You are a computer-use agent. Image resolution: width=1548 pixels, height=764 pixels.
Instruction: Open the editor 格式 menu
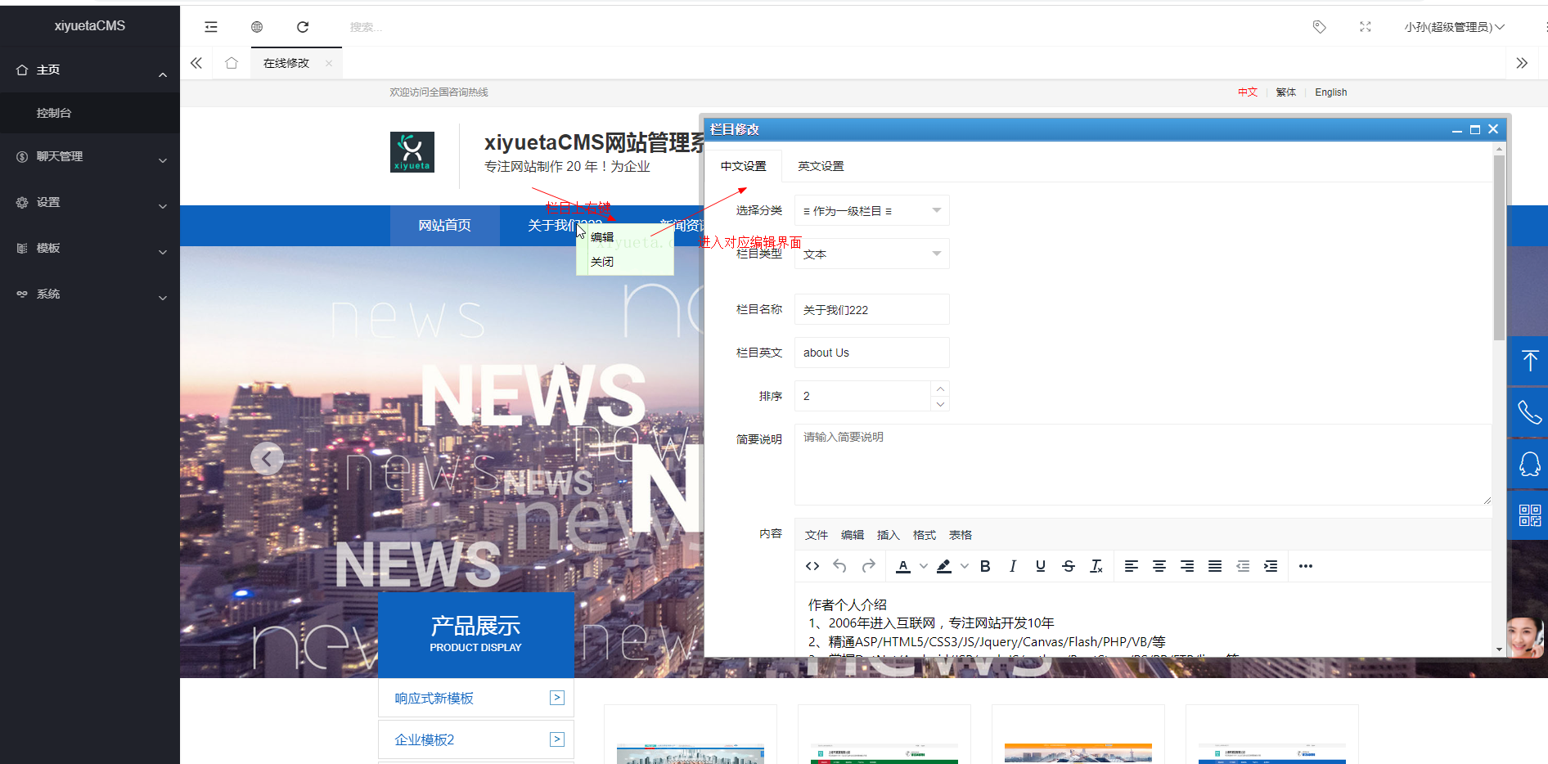click(x=925, y=535)
